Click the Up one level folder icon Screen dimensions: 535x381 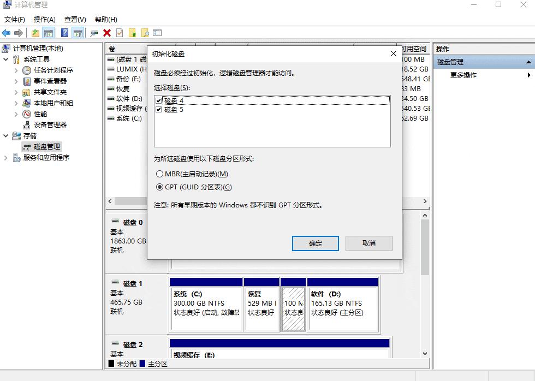click(34, 33)
